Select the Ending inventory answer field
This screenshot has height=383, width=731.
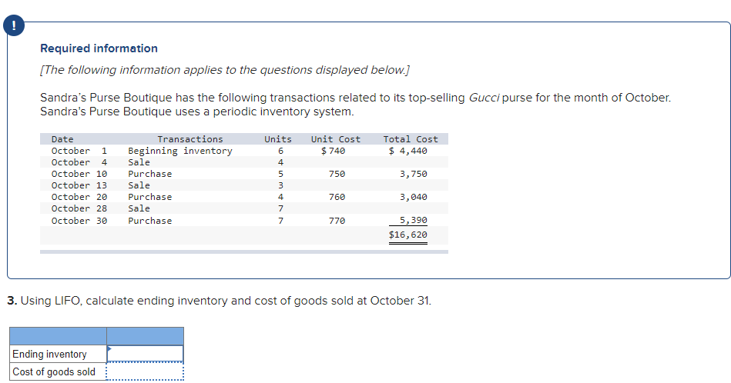[145, 354]
